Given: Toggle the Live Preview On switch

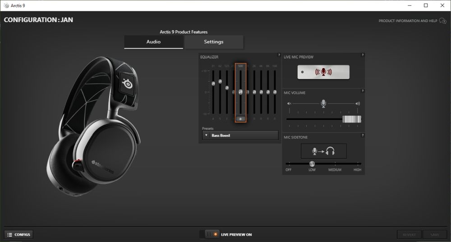Looking at the screenshot, I should pos(210,234).
